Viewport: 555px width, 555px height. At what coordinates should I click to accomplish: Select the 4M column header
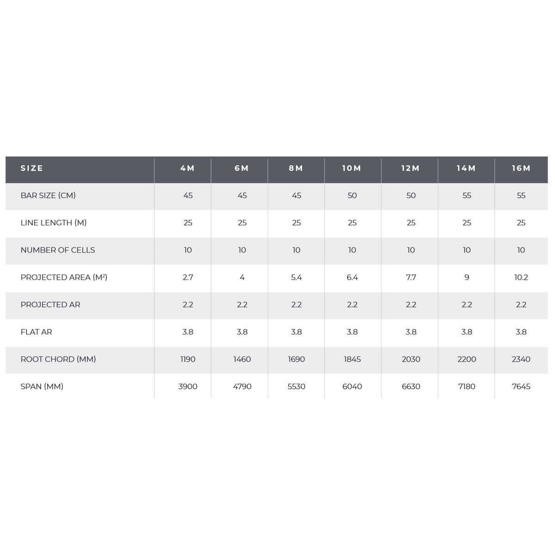coord(187,168)
